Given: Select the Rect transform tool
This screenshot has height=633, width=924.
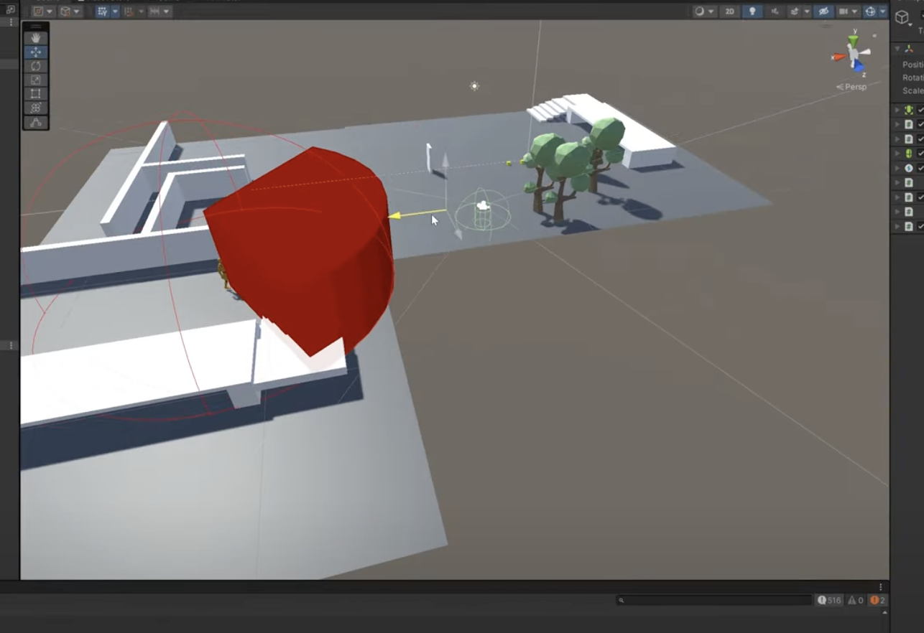Looking at the screenshot, I should click(35, 94).
